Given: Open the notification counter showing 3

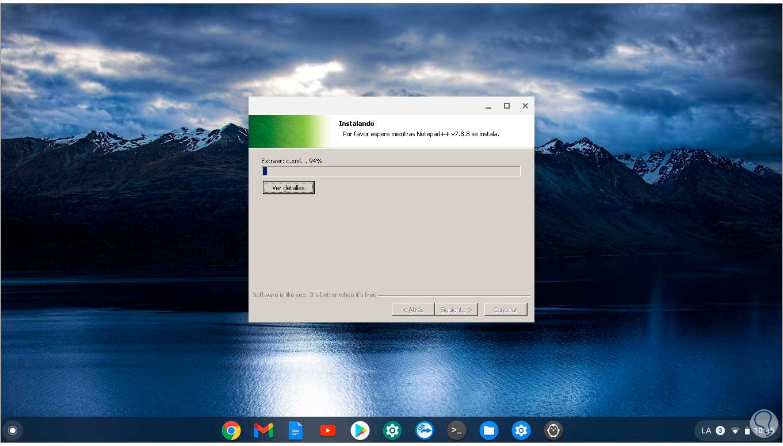Looking at the screenshot, I should point(720,430).
